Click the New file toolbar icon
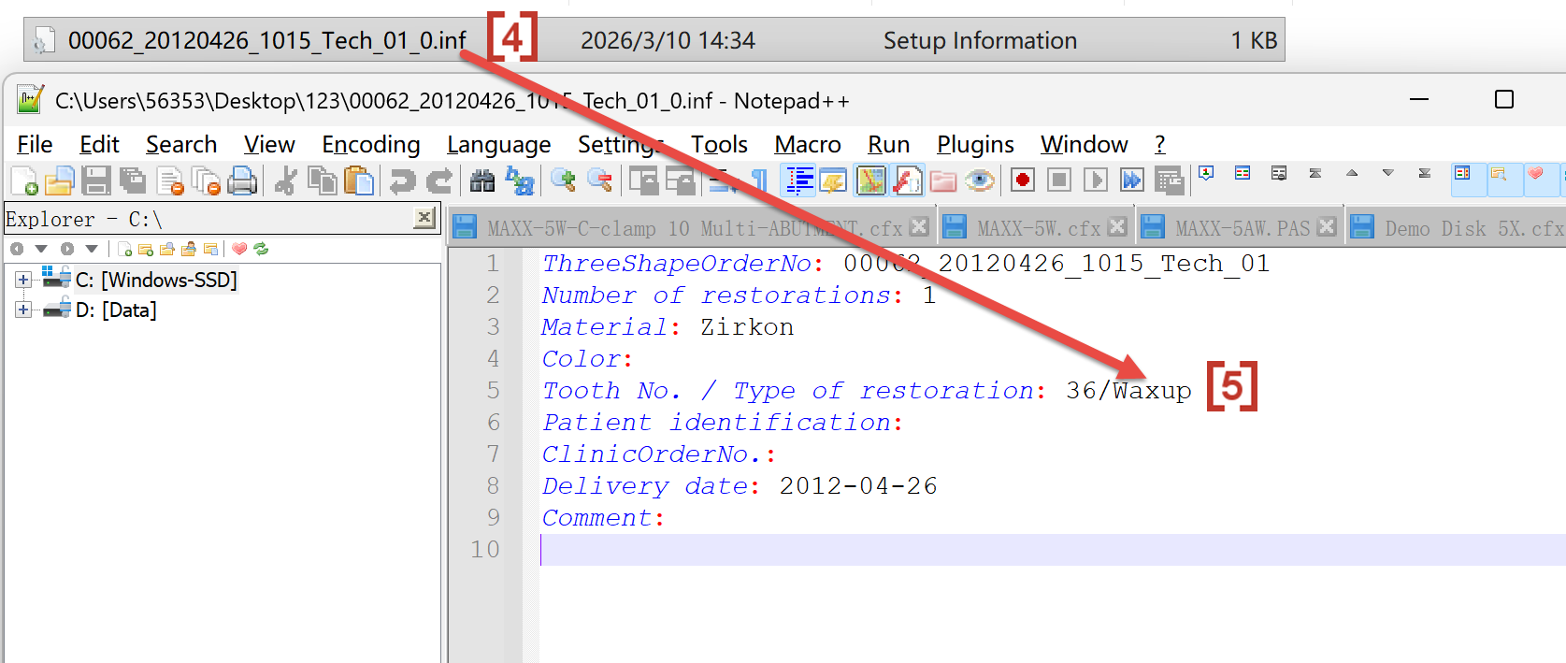 pyautogui.click(x=24, y=180)
